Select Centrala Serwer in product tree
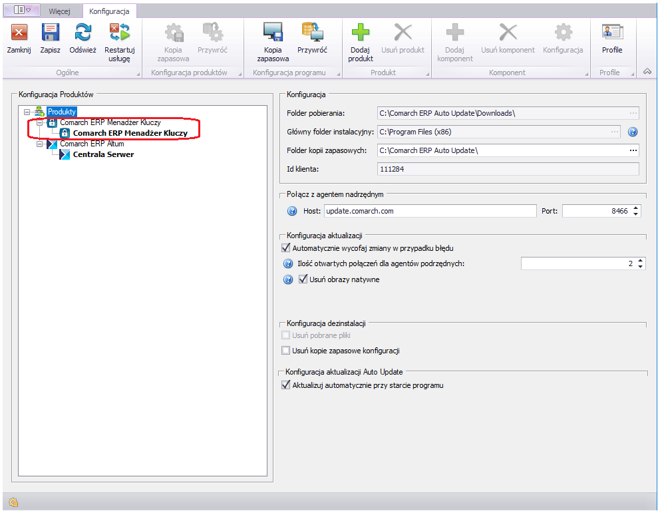660x513 pixels. coord(103,154)
